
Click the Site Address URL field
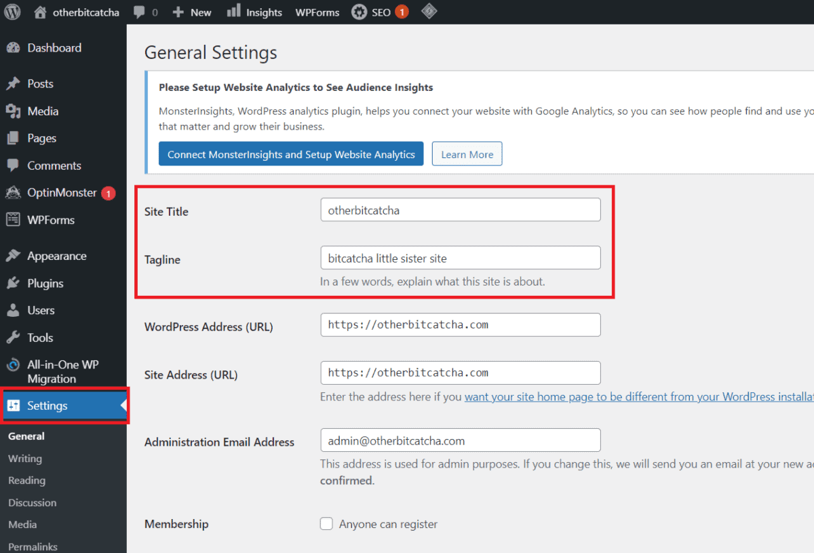click(461, 373)
